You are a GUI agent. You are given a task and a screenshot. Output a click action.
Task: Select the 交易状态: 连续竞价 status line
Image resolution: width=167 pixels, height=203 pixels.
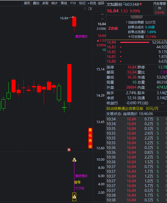click(130, 114)
